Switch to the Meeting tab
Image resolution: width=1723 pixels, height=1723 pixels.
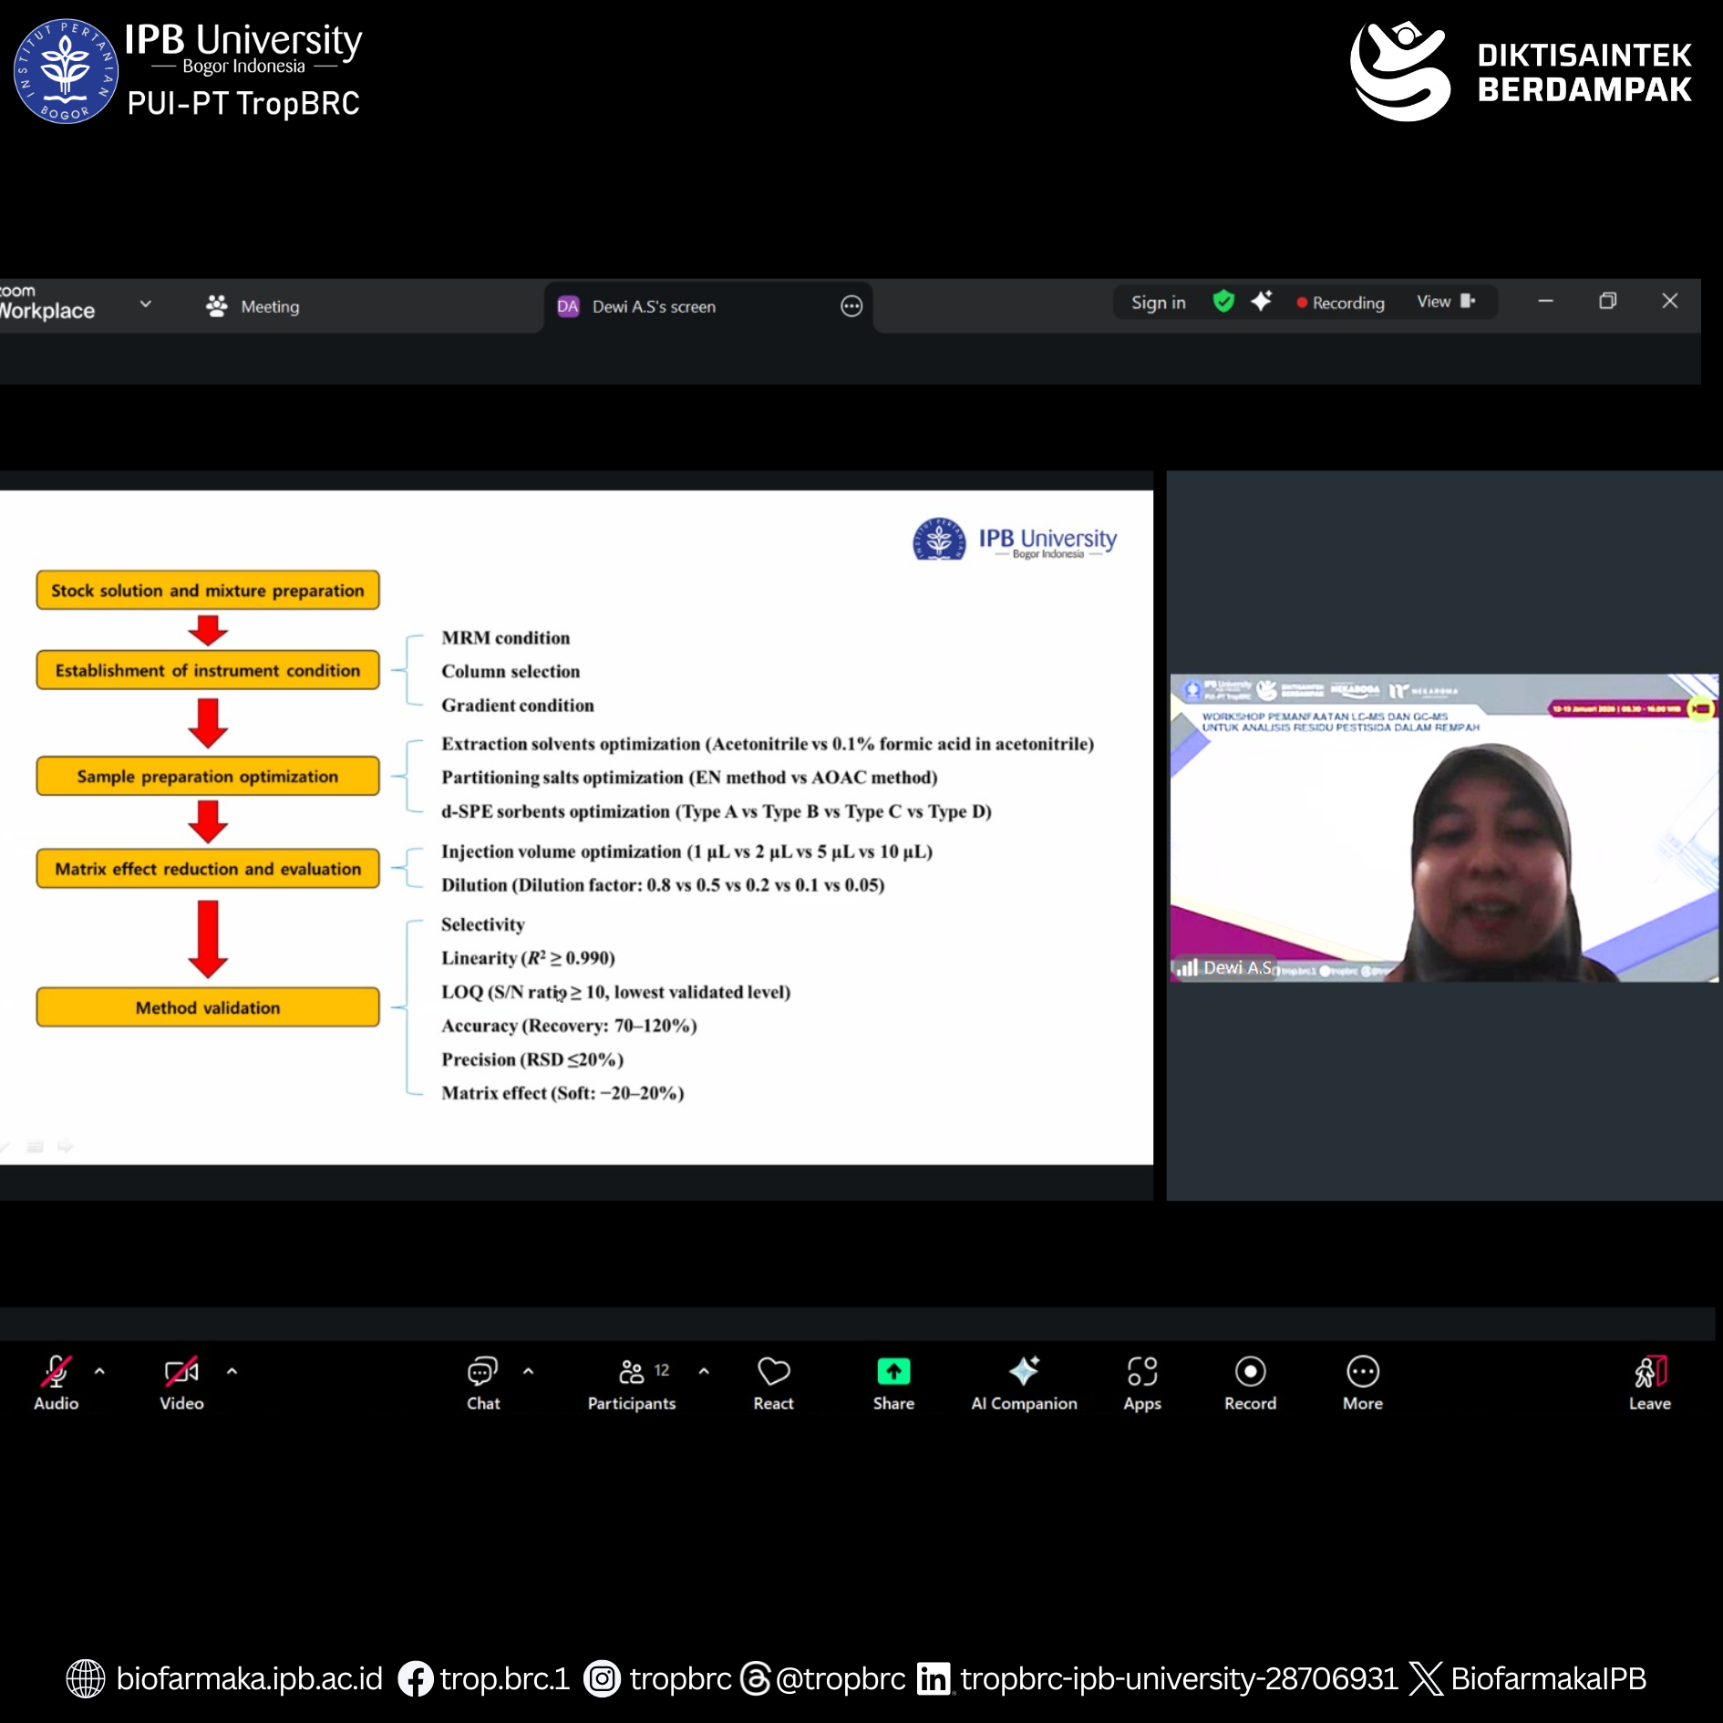pyautogui.click(x=253, y=306)
